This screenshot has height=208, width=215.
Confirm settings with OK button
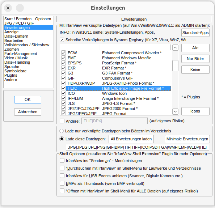point(28,99)
